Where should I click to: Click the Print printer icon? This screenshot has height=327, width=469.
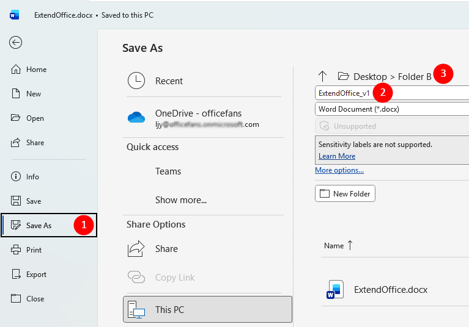[x=16, y=250]
